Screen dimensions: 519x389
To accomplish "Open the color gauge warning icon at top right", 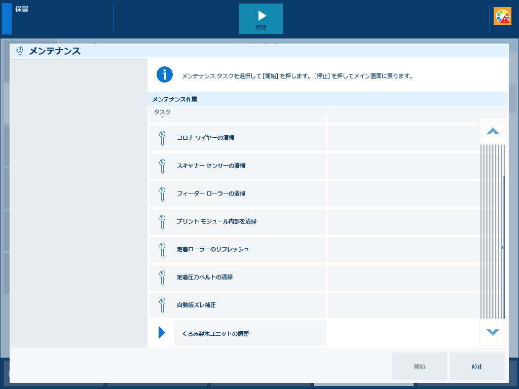I will (502, 16).
